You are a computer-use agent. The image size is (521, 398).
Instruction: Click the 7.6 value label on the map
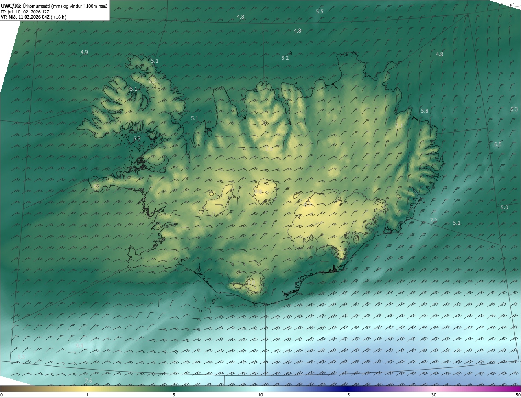pyautogui.click(x=88, y=381)
